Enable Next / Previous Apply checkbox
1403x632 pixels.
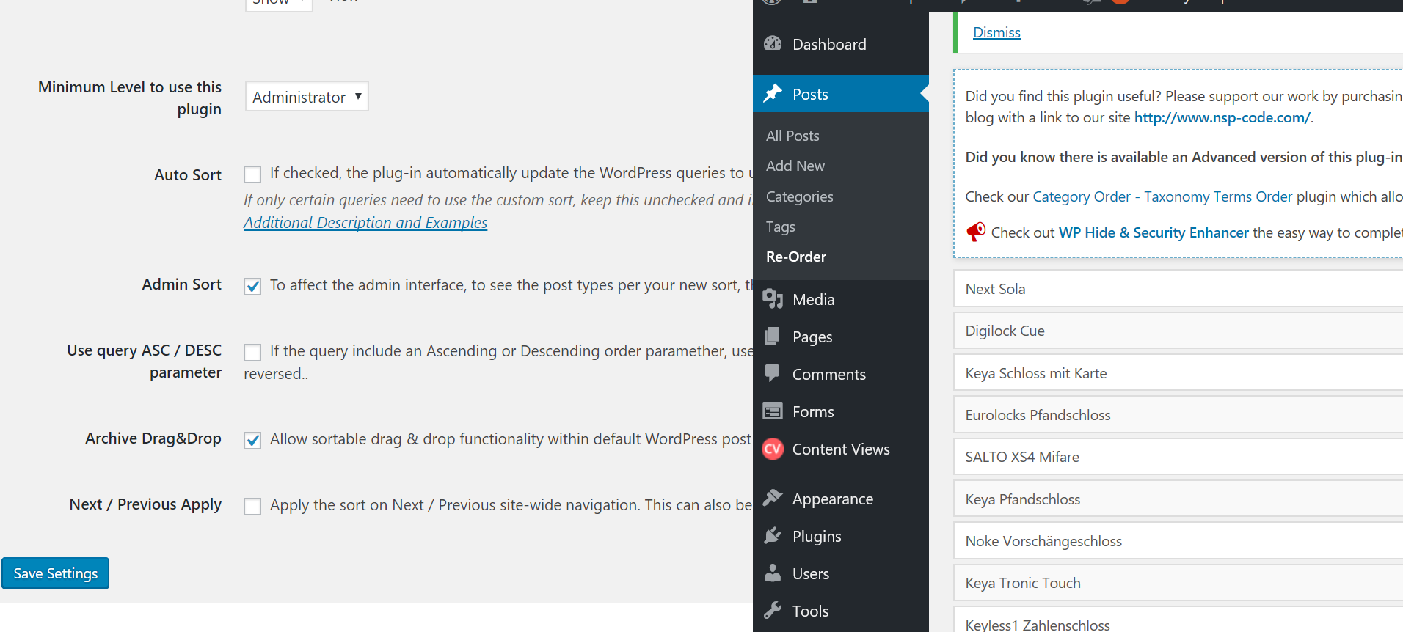(252, 507)
